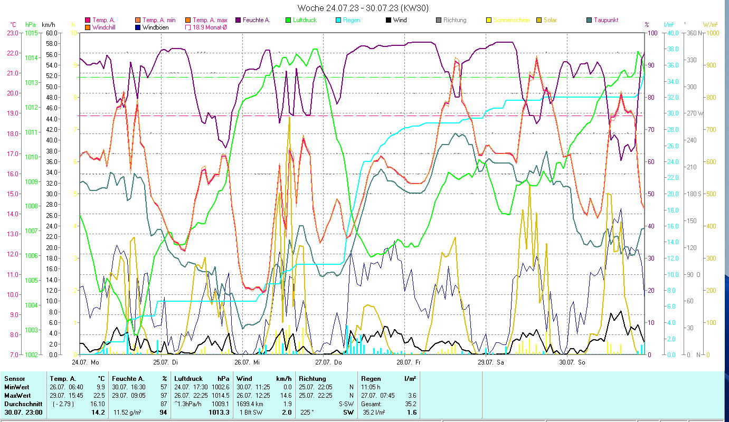Click the Gesamt: rain total label
729x422 pixels.
(x=371, y=404)
